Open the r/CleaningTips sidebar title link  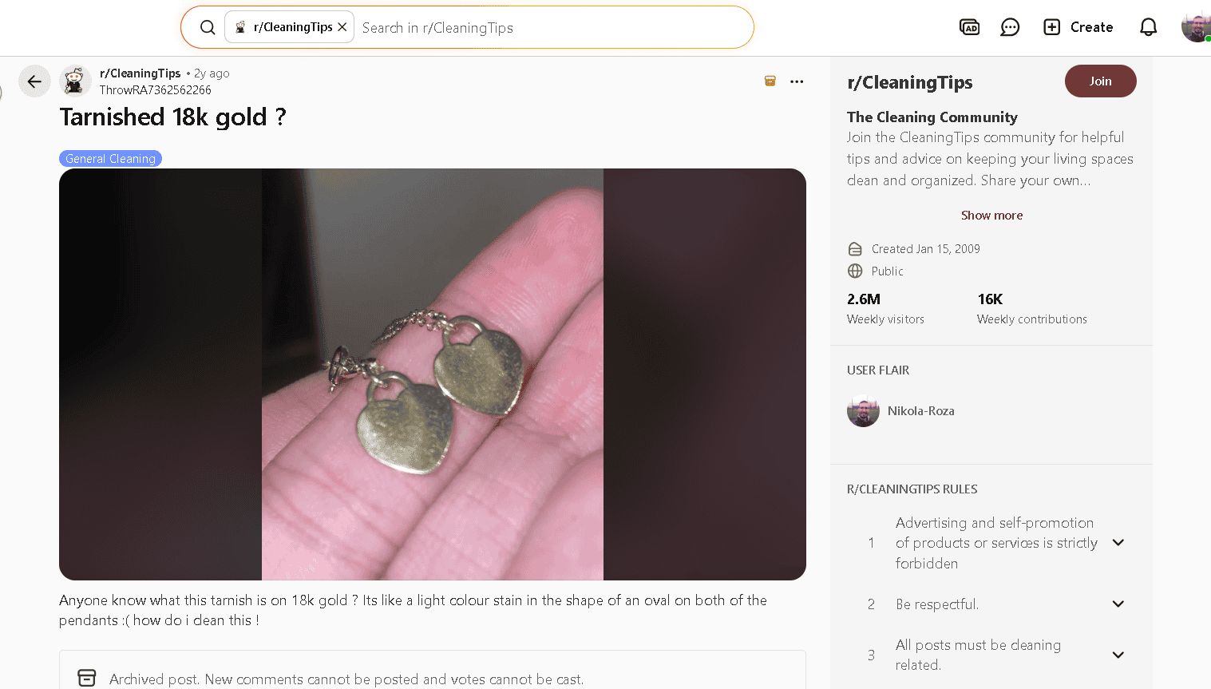tap(909, 82)
